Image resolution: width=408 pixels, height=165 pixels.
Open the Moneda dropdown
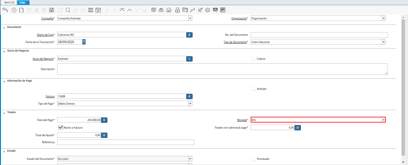[x=384, y=120]
